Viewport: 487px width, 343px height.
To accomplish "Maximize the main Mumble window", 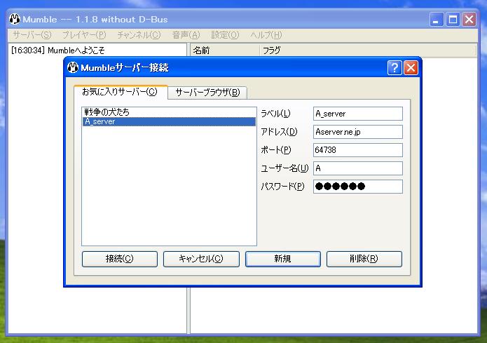I will (453, 20).
